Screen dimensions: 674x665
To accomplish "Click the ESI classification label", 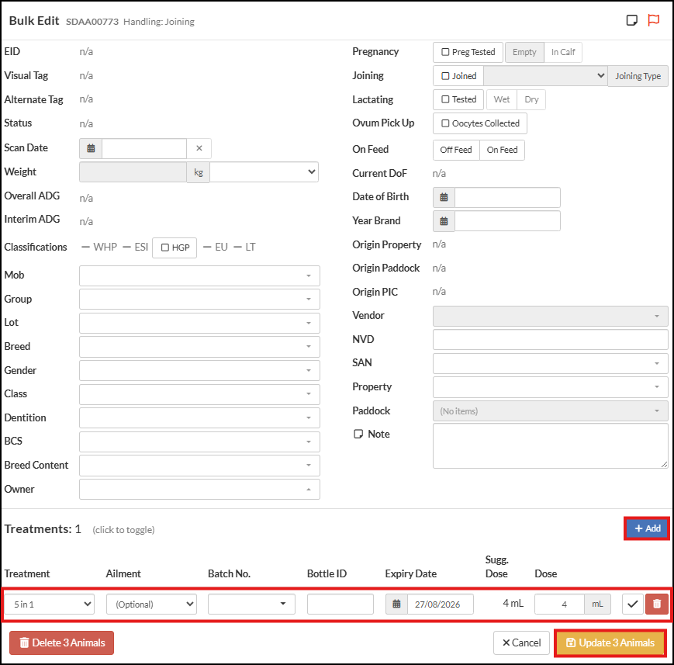I will click(141, 248).
